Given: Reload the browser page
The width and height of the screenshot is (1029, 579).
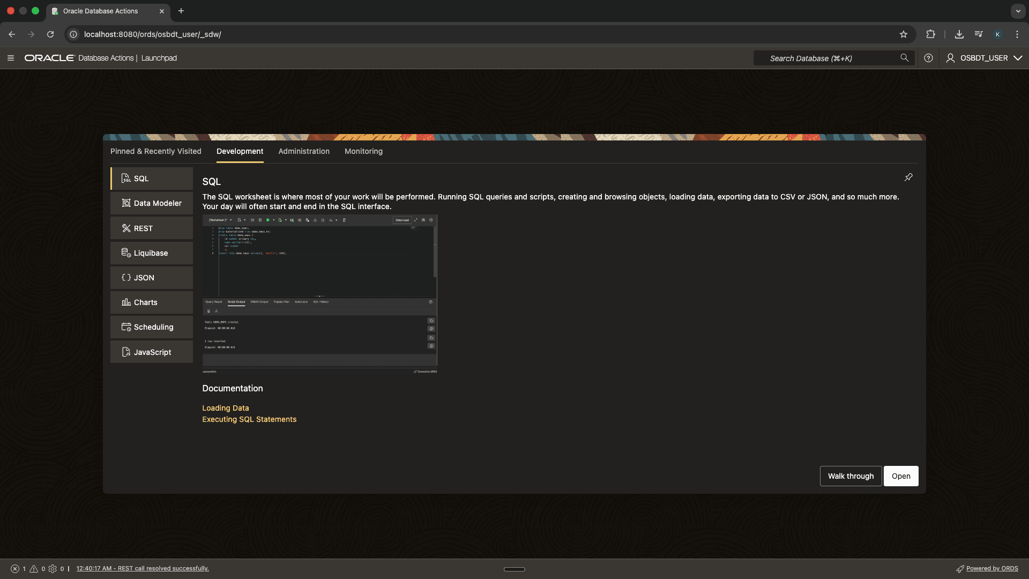Looking at the screenshot, I should point(50,34).
